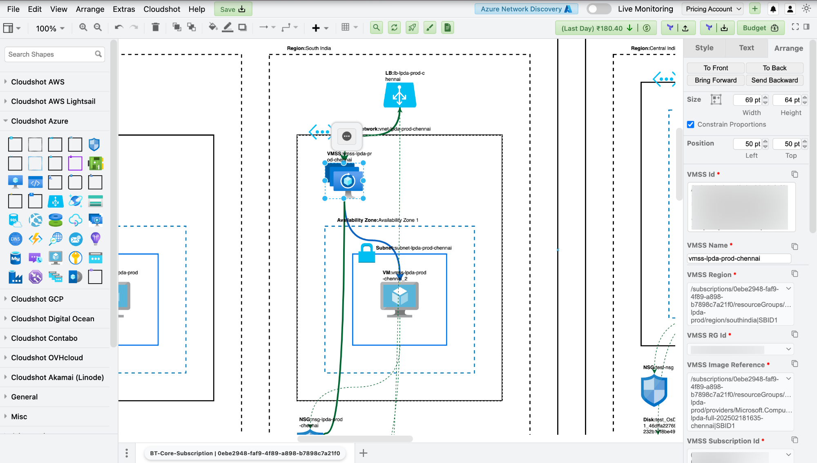Select the SQL database shape
Screen dimensions: 817x463
15,220
